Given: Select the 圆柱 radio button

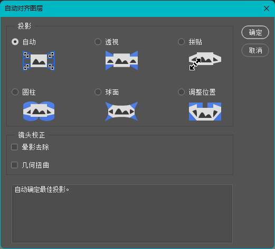Looking at the screenshot, I should 15,92.
